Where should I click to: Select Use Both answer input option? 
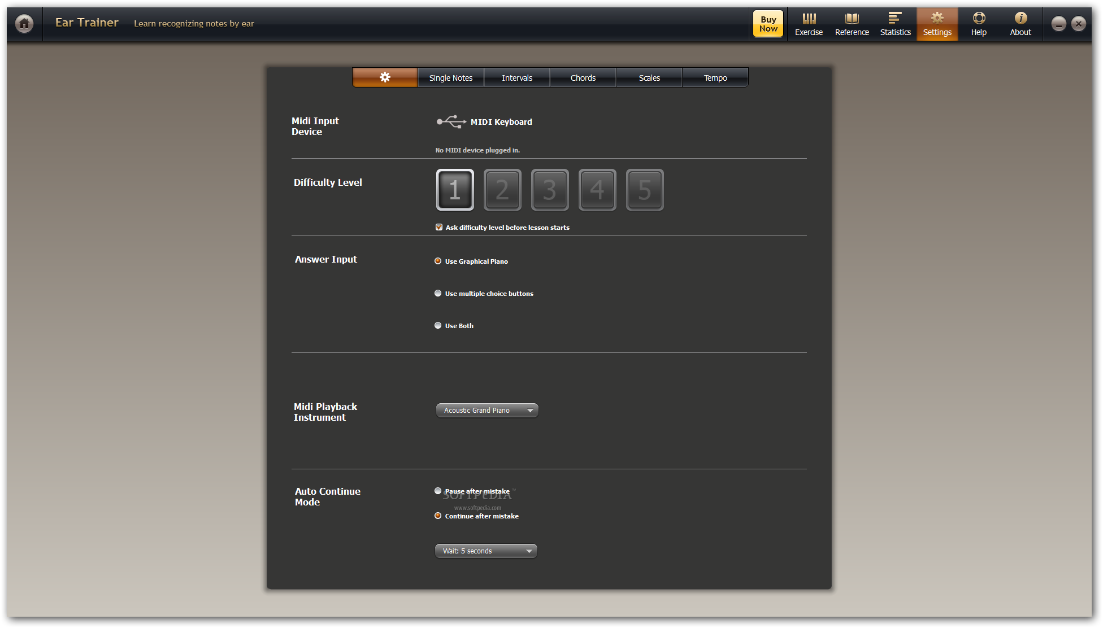(438, 325)
